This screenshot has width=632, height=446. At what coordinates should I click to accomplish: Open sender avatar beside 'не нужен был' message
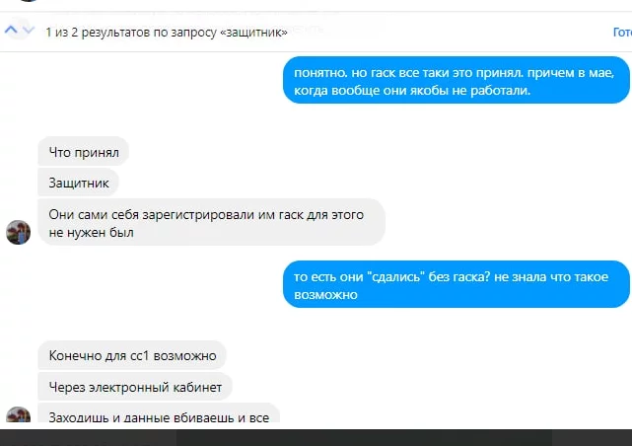click(x=18, y=232)
